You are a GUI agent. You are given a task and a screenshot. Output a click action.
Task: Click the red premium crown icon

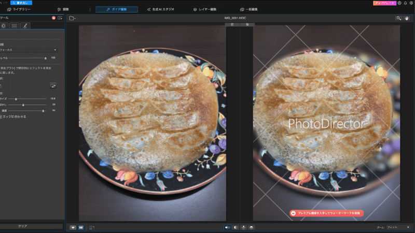point(54,18)
